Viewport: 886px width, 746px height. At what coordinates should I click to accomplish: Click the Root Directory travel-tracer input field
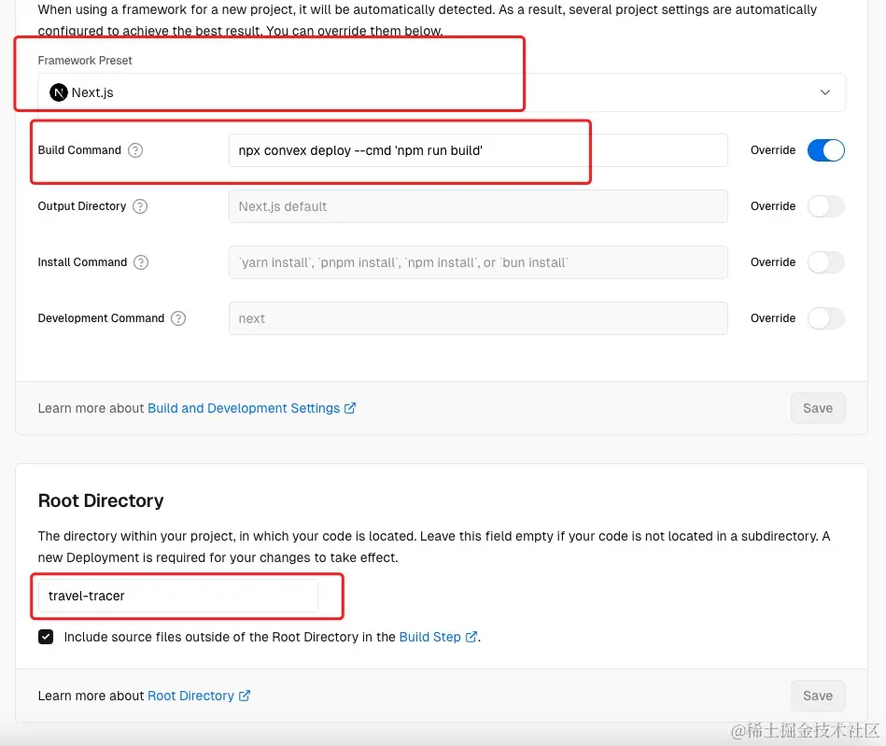tap(178, 596)
